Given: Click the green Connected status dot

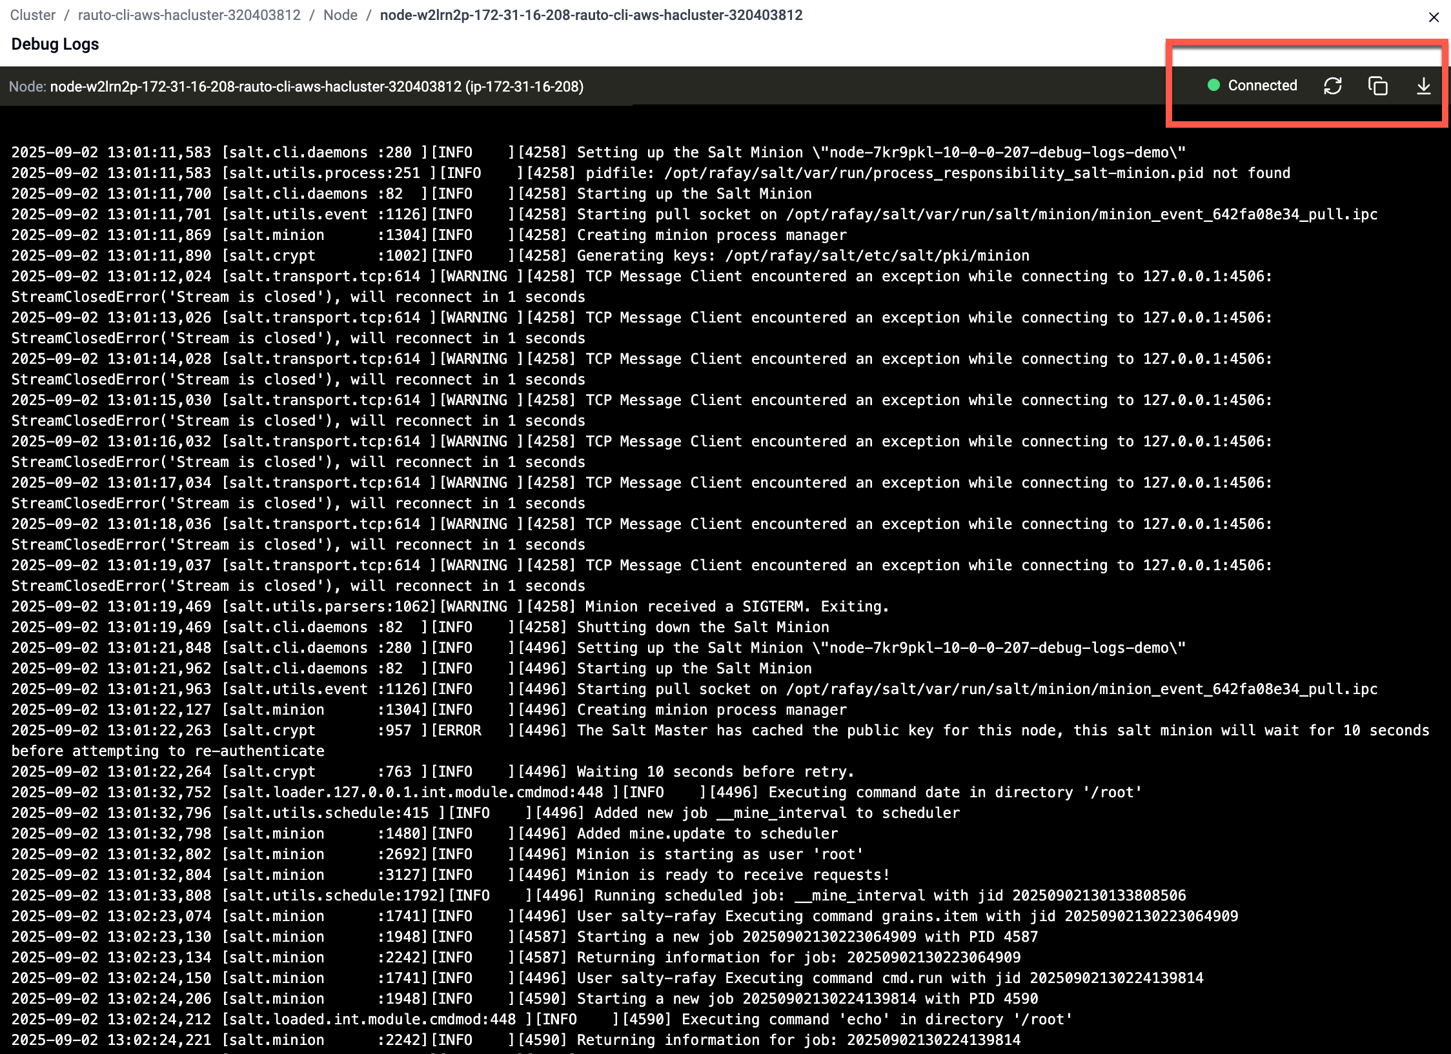Looking at the screenshot, I should [x=1213, y=85].
